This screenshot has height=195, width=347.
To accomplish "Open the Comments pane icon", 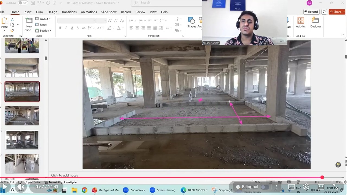I will tap(324, 12).
